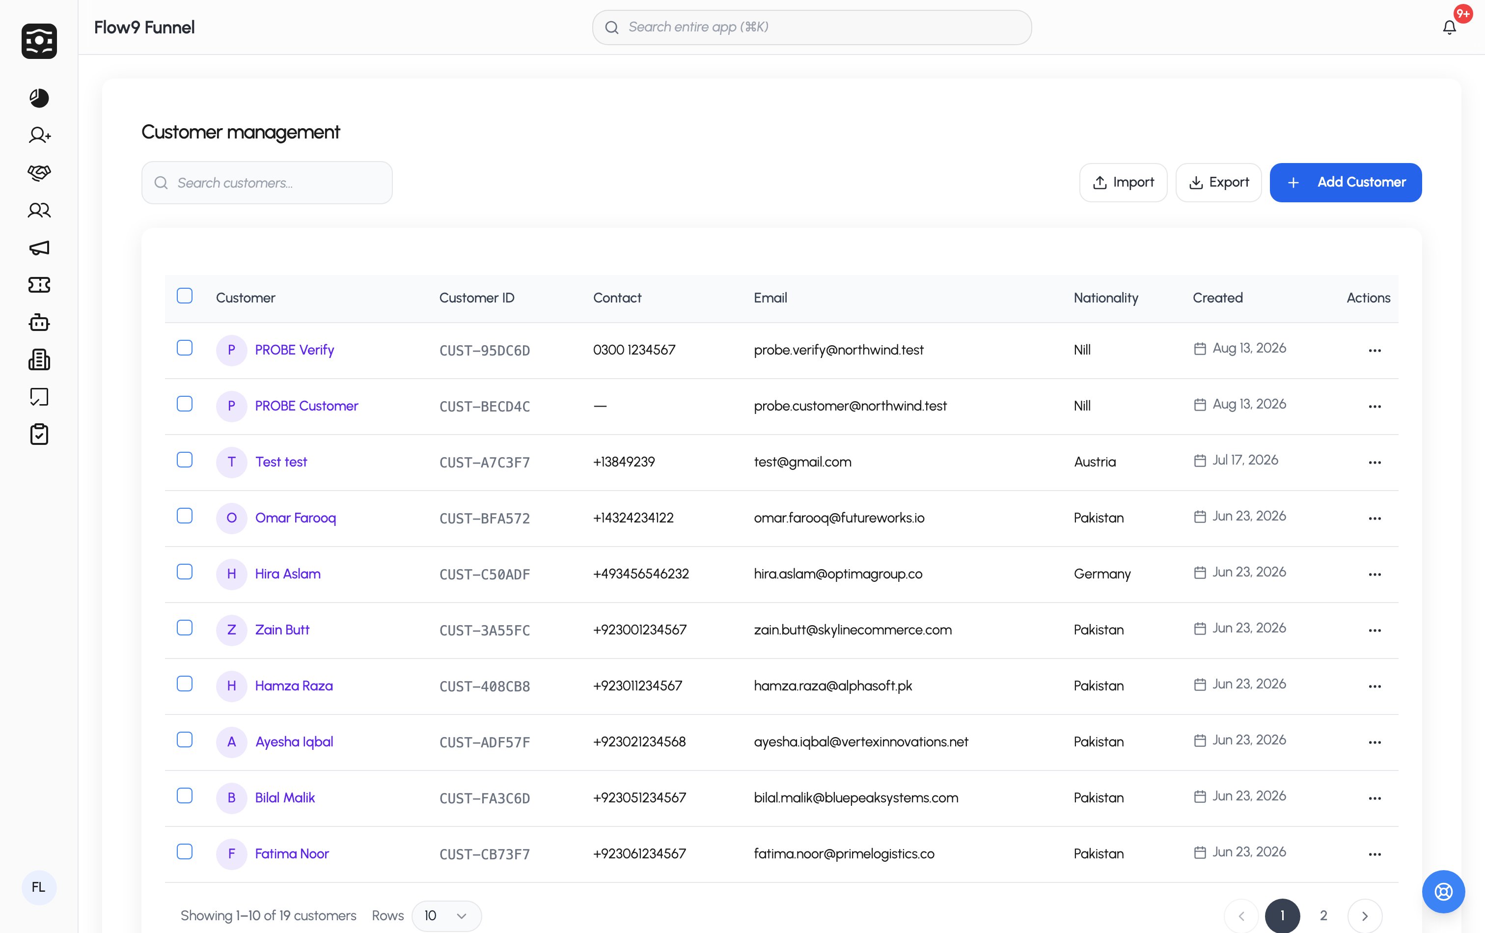Check the Omar Farooq row checkbox

click(184, 516)
